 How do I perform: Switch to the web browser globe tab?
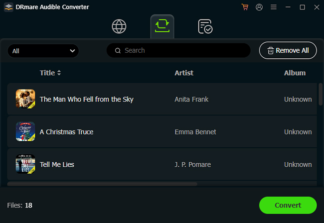[x=119, y=26]
